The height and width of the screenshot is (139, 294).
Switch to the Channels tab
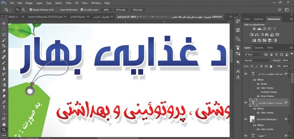259,48
